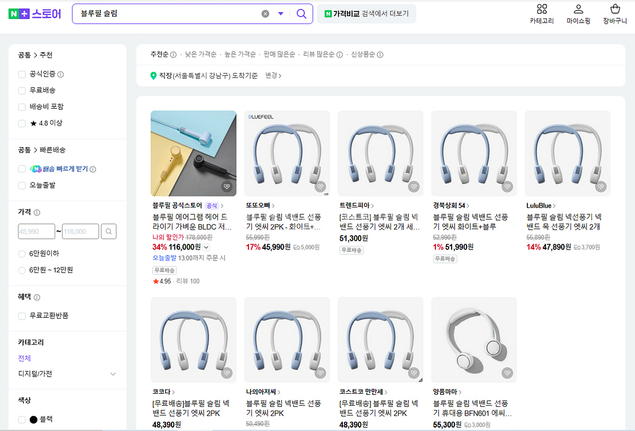Sort by 리뷰 많은순
Image resolution: width=635 pixels, height=431 pixels.
click(x=319, y=54)
